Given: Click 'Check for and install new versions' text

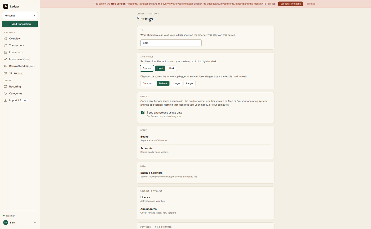Looking at the screenshot, I should pyautogui.click(x=158, y=213).
